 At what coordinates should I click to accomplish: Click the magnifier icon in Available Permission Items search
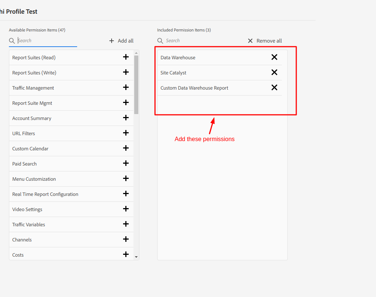coord(11,41)
